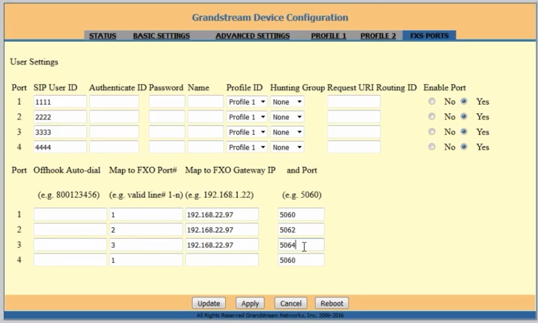Viewport: 538px width, 323px height.
Task: Click port field showing 5062
Action: click(300, 230)
